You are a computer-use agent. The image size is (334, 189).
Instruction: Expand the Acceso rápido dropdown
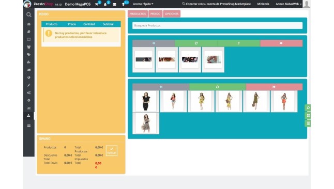coord(143,4)
